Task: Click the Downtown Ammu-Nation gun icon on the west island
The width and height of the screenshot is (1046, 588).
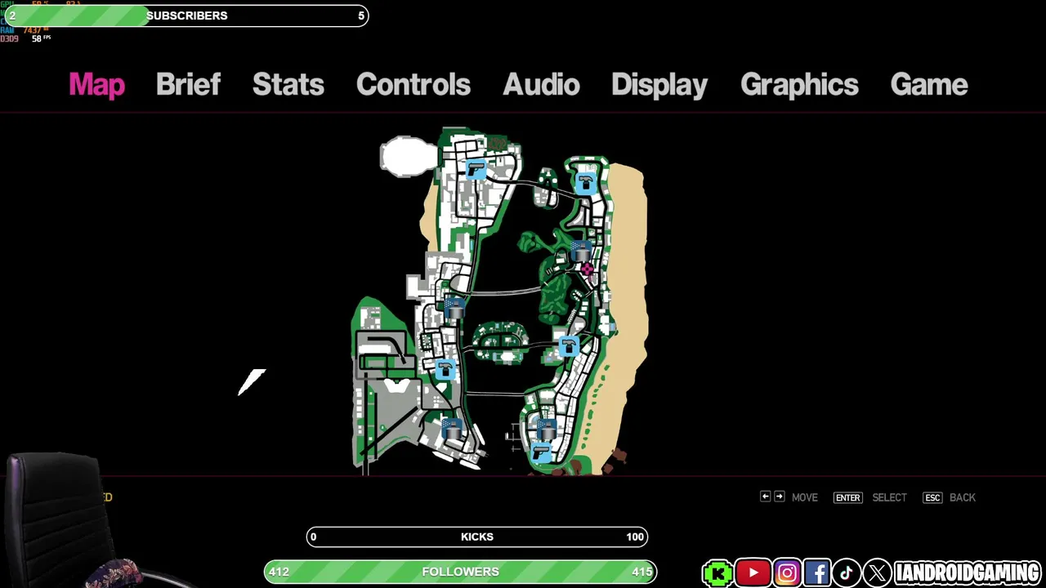Action: (476, 169)
